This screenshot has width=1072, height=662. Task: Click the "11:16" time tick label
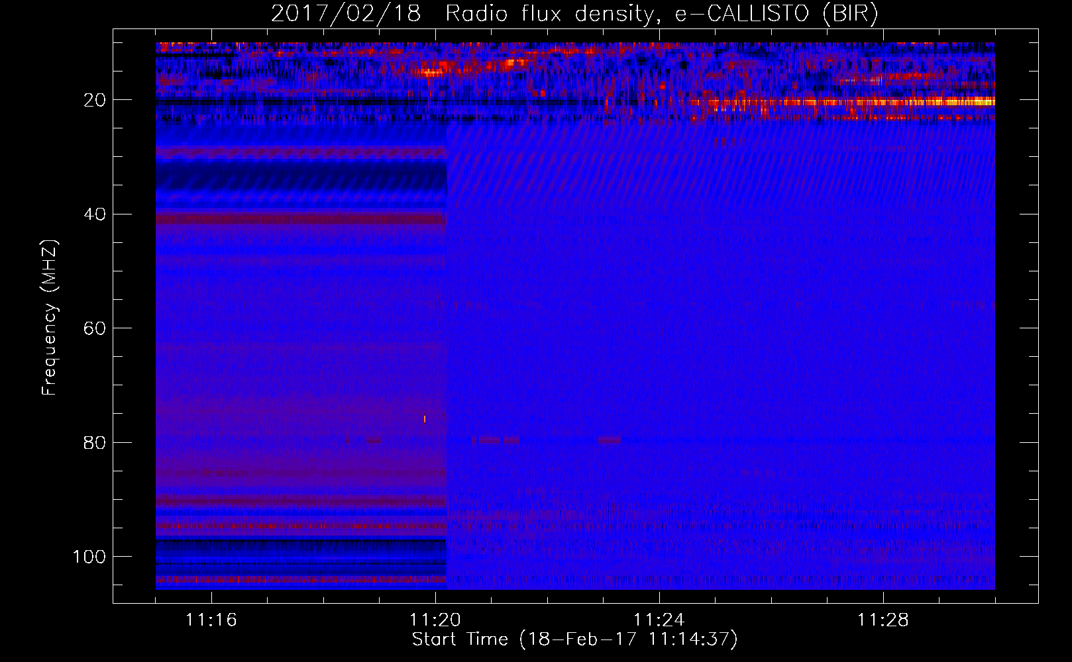click(211, 620)
